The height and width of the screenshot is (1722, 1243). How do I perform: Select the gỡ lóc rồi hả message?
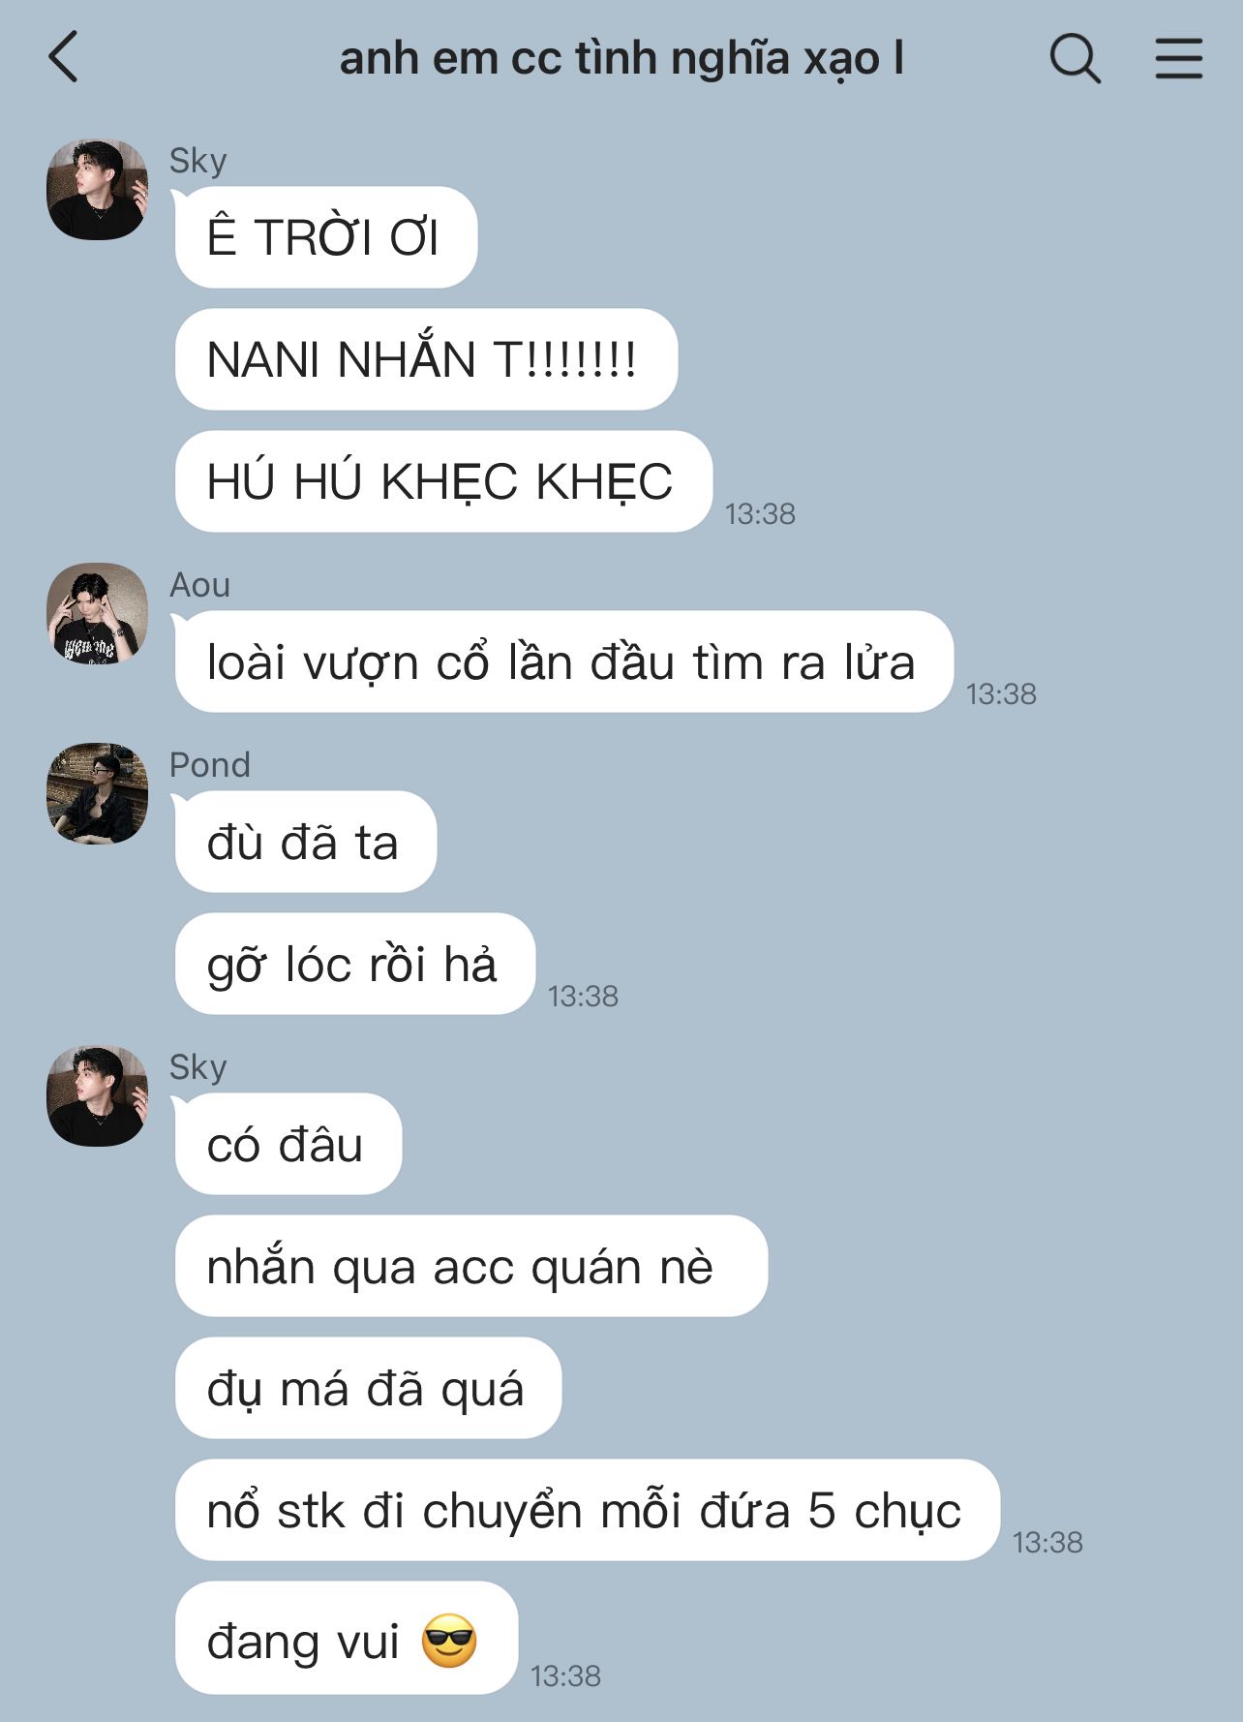[354, 964]
